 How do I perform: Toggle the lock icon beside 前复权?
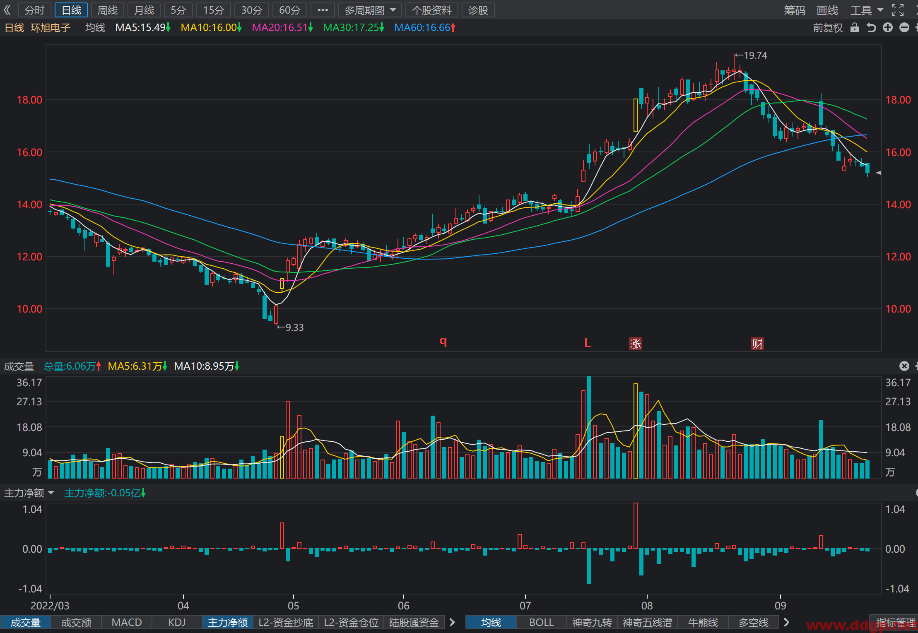tap(855, 28)
